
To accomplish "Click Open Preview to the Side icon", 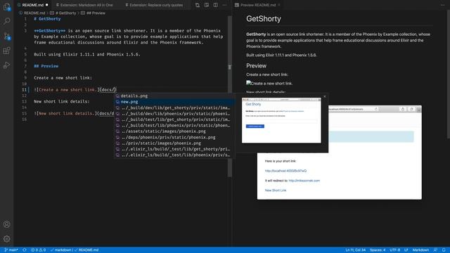I will click(x=206, y=5).
